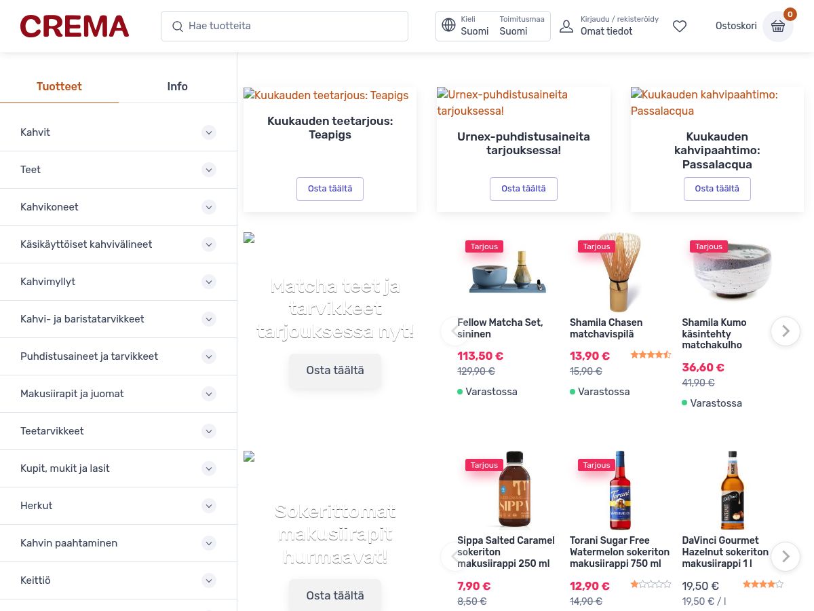Expand the Teet category
This screenshot has height=611, width=814.
(209, 170)
